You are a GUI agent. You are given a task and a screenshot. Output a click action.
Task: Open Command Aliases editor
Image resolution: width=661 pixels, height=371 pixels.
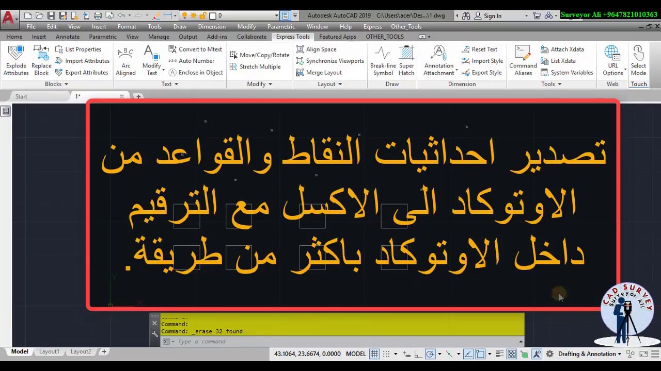[523, 61]
